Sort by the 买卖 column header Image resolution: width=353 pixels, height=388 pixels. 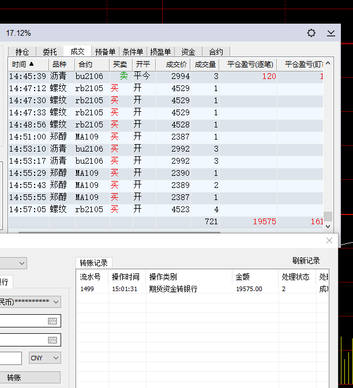[x=121, y=65]
